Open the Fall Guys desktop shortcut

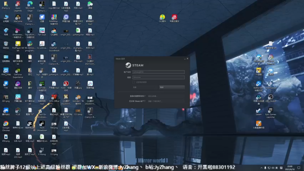point(42,32)
